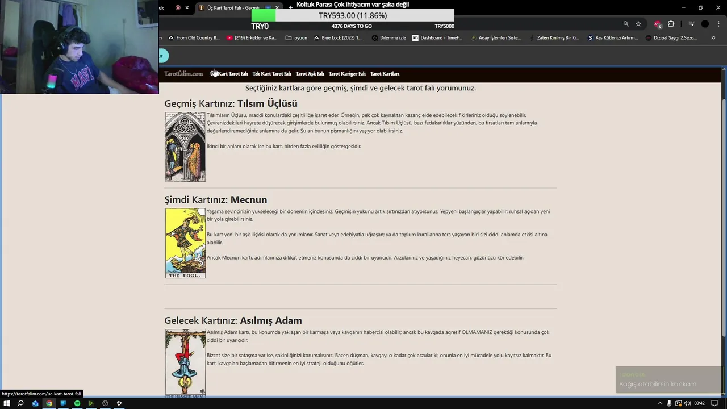Viewport: 727px width, 409px height.
Task: Expand hidden bookmarks chevron
Action: tap(713, 38)
